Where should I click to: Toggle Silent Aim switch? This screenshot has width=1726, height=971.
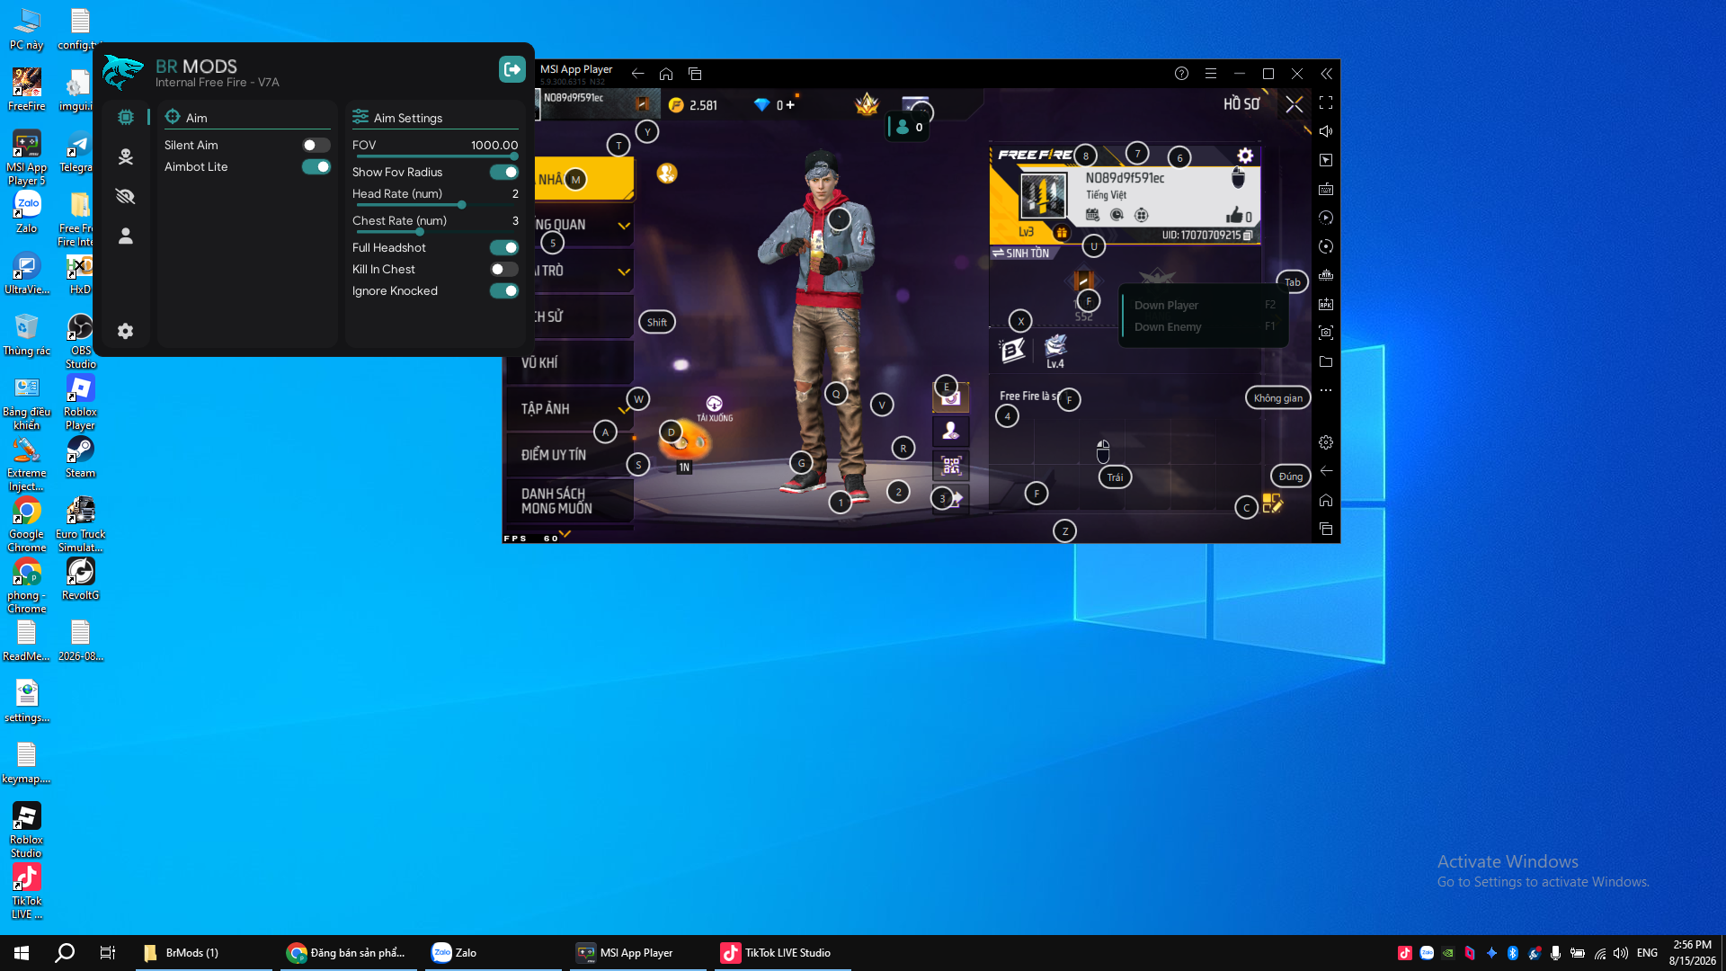tap(316, 145)
